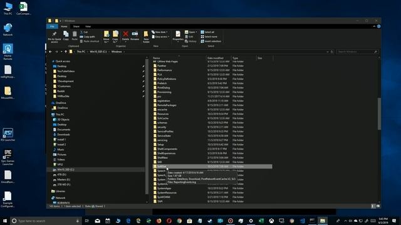Click file list vertical scrollbar
This screenshot has height=225, width=401.
pos(379,114)
